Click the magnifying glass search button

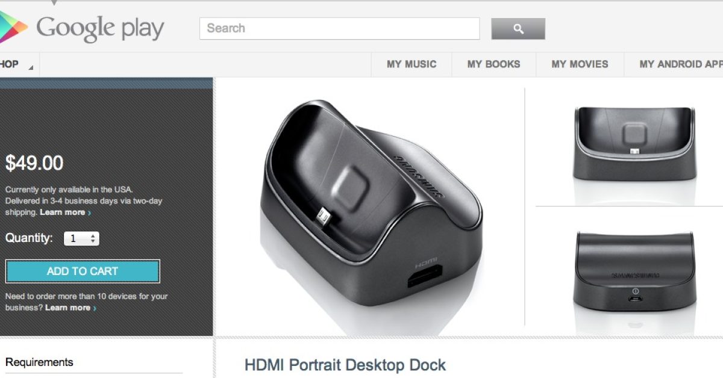click(518, 29)
